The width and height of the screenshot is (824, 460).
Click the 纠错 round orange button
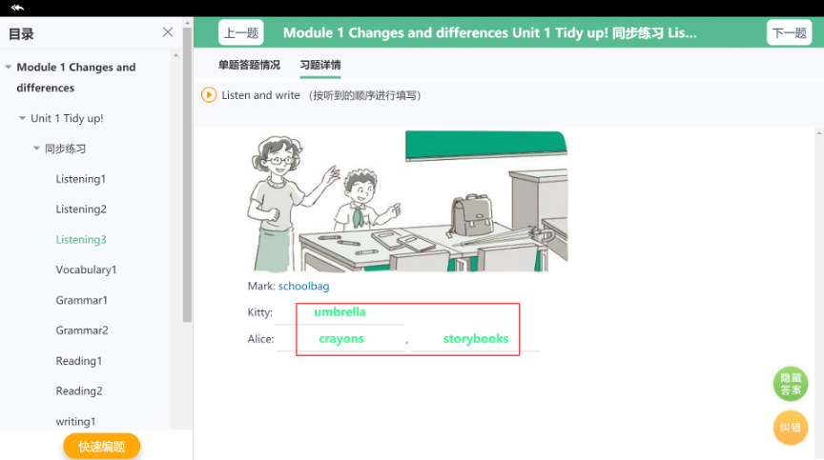[791, 428]
